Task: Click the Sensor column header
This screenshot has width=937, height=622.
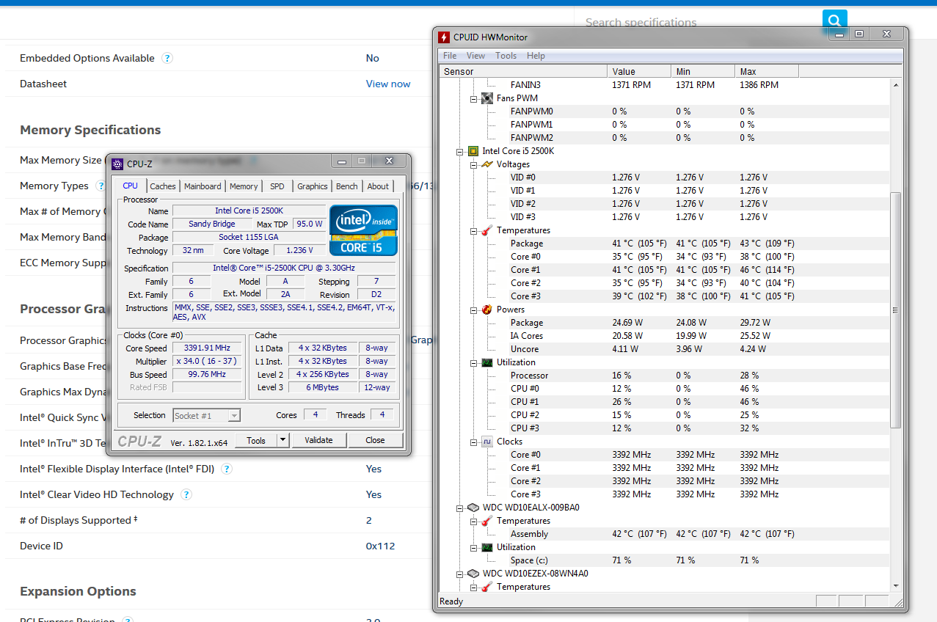Action: pos(523,71)
